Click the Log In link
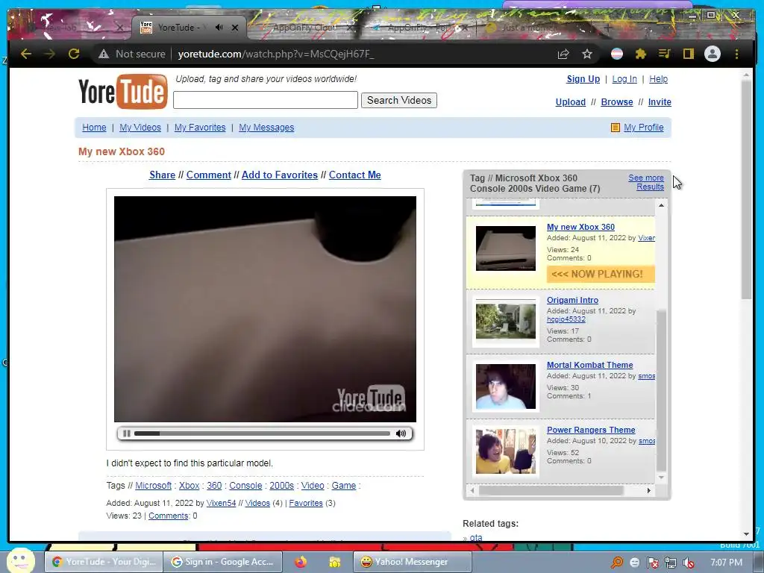The image size is (764, 573). [624, 79]
